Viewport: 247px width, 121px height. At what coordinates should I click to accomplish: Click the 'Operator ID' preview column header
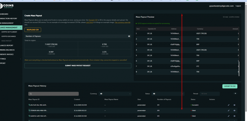pos(152,29)
